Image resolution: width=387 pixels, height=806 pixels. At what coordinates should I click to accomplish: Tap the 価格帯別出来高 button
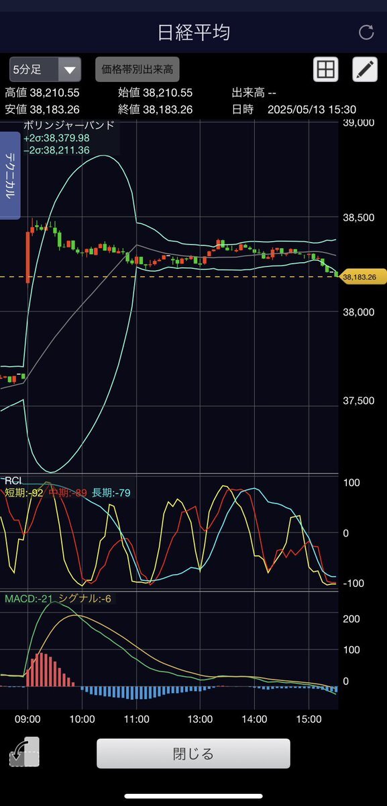click(137, 69)
